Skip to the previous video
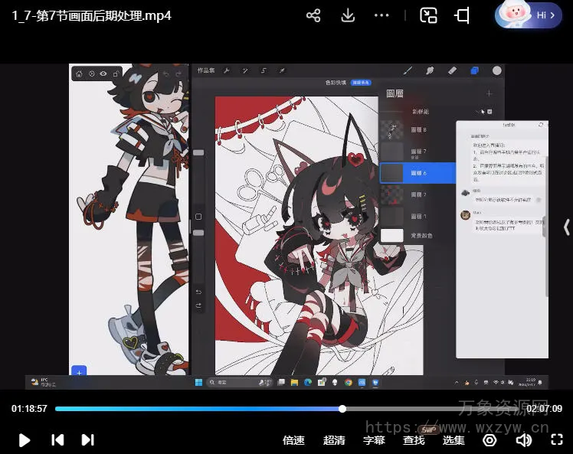This screenshot has height=454, width=573. point(57,439)
